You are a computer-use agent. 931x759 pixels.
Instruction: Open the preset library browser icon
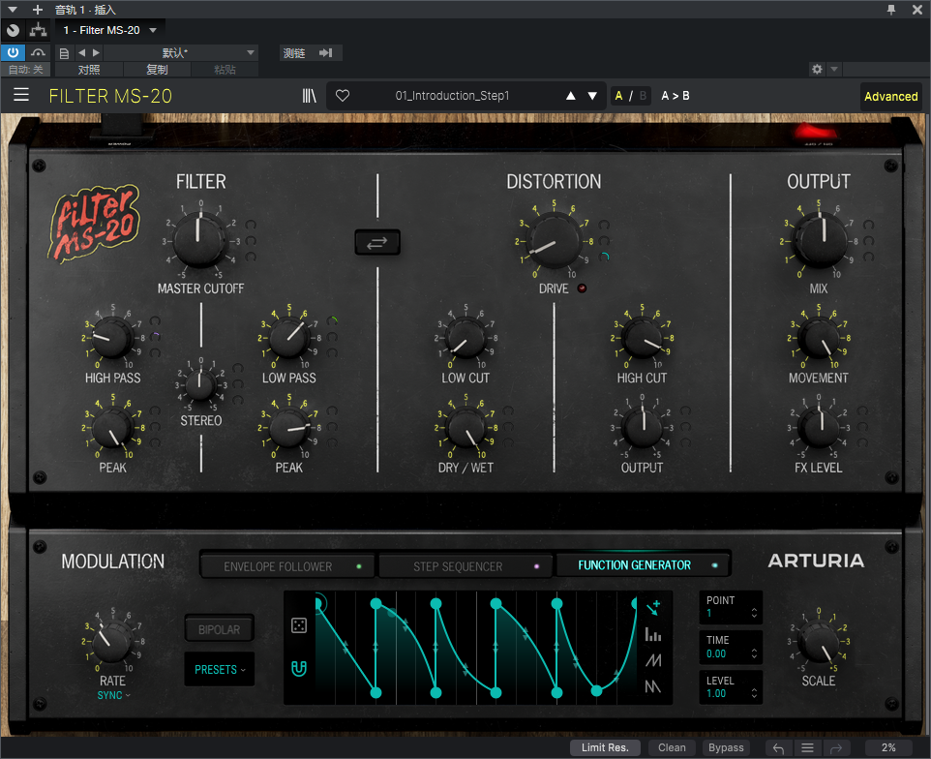click(310, 96)
